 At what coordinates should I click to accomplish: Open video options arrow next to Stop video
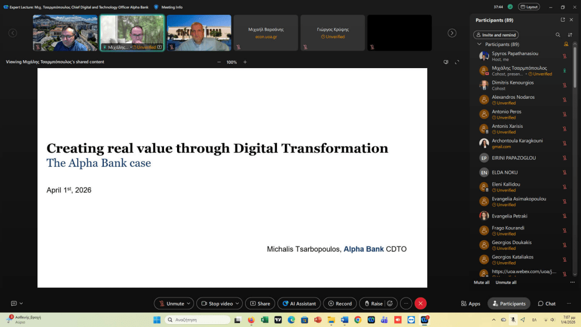coord(237,303)
